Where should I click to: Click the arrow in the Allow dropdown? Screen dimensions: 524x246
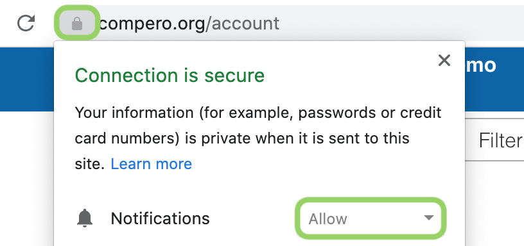coord(428,218)
